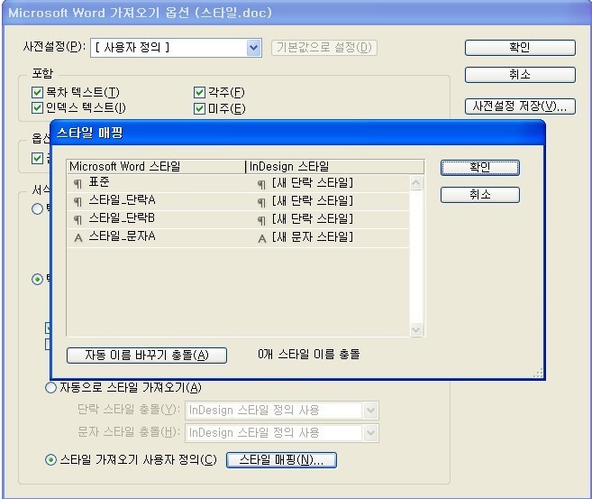Select 표준 row in style list
This screenshot has width=592, height=499.
[x=238, y=183]
